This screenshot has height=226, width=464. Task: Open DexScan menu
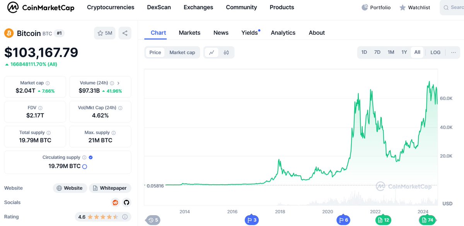(159, 7)
